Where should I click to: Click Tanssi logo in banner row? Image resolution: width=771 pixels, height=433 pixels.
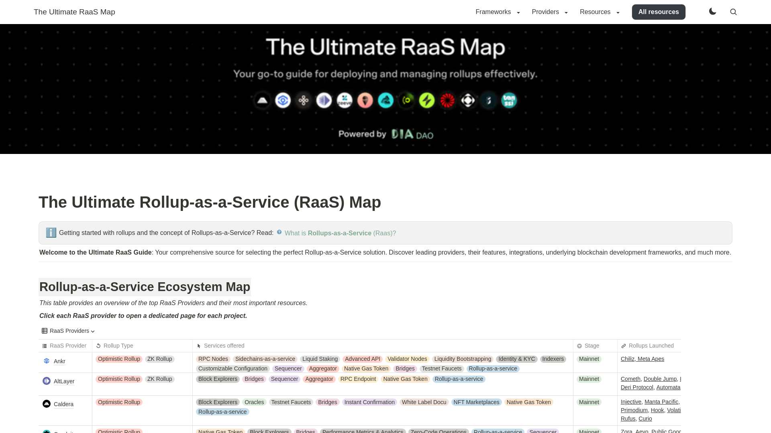point(509,100)
